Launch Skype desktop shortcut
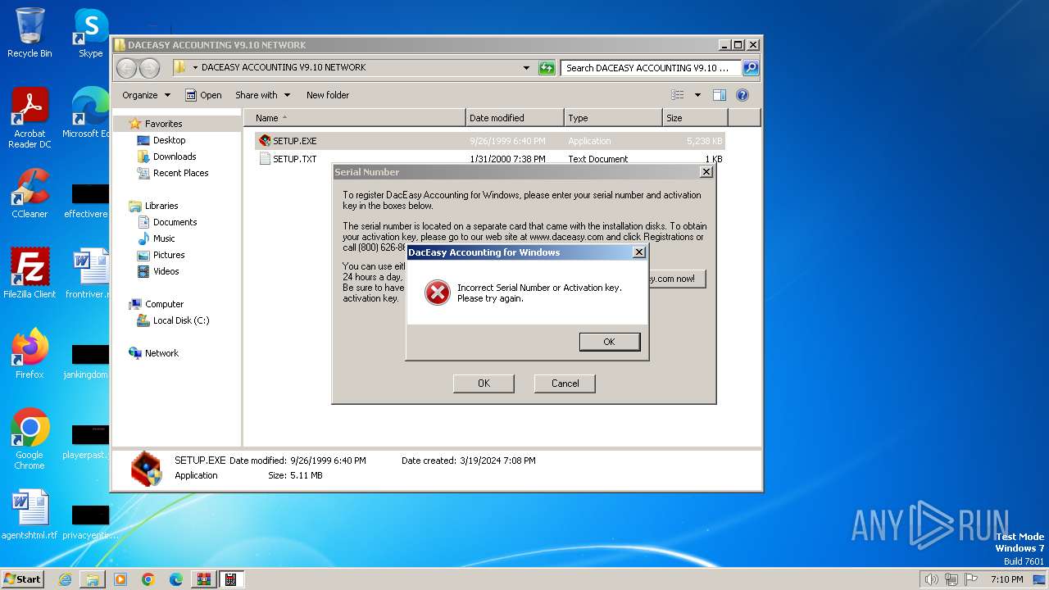The image size is (1049, 590). [x=90, y=33]
